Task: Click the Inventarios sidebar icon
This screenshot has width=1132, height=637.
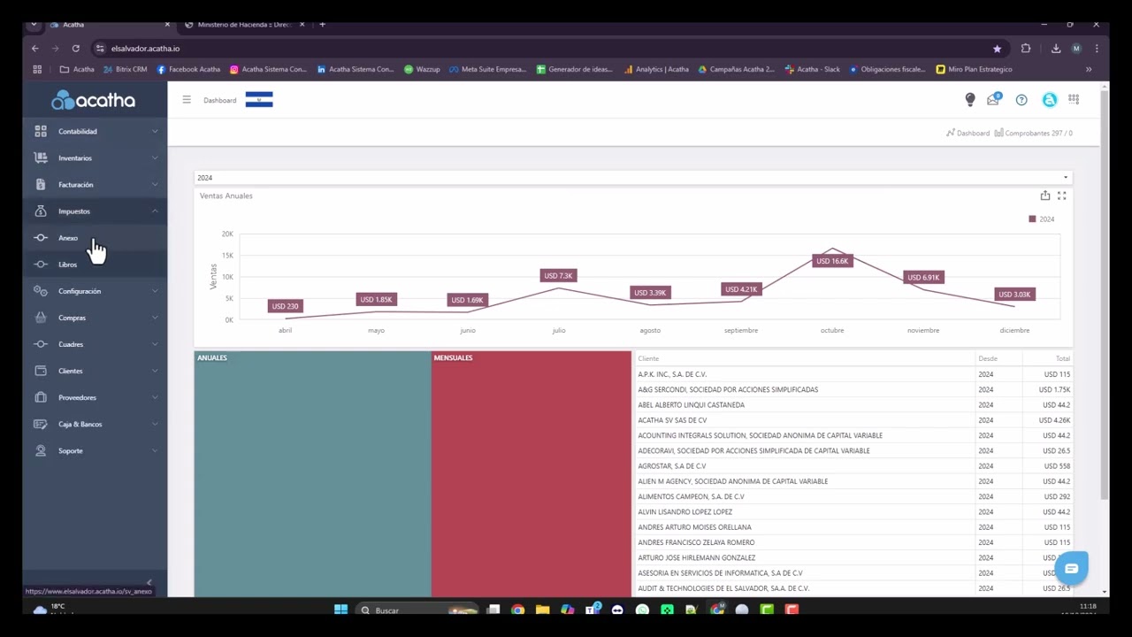Action: pyautogui.click(x=41, y=157)
